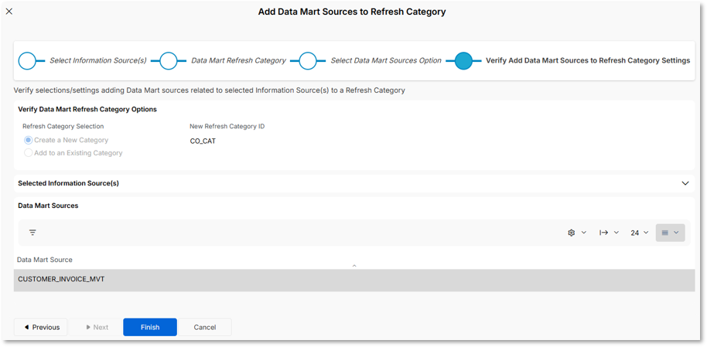Go to the Select Data Mart Sources Option step
The height and width of the screenshot is (347, 707).
point(308,60)
